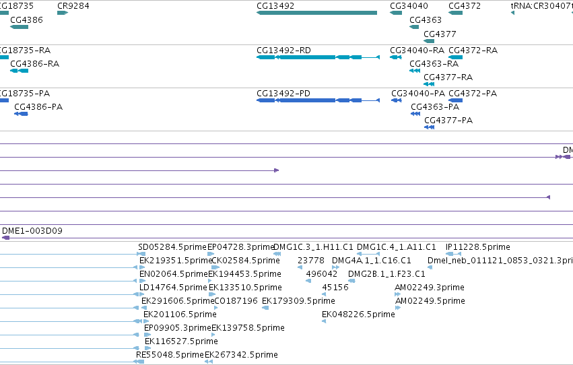The width and height of the screenshot is (573, 365).
Task: Select the CG4386 gene arrow
Action: [20, 27]
